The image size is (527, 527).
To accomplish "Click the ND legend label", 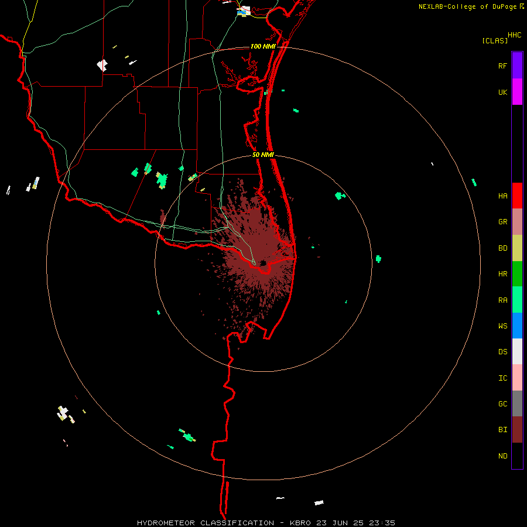I will [502, 456].
